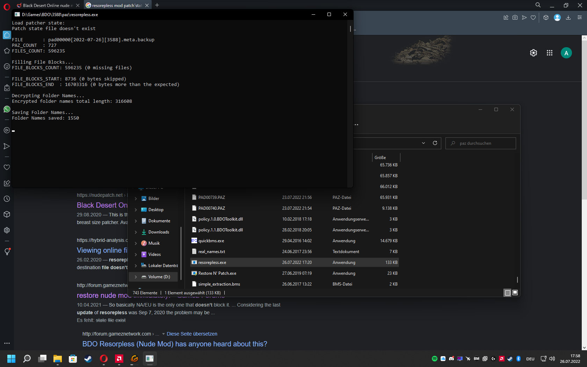This screenshot has width=587, height=367.
Task: Open Google search settings gear
Action: click(533, 53)
